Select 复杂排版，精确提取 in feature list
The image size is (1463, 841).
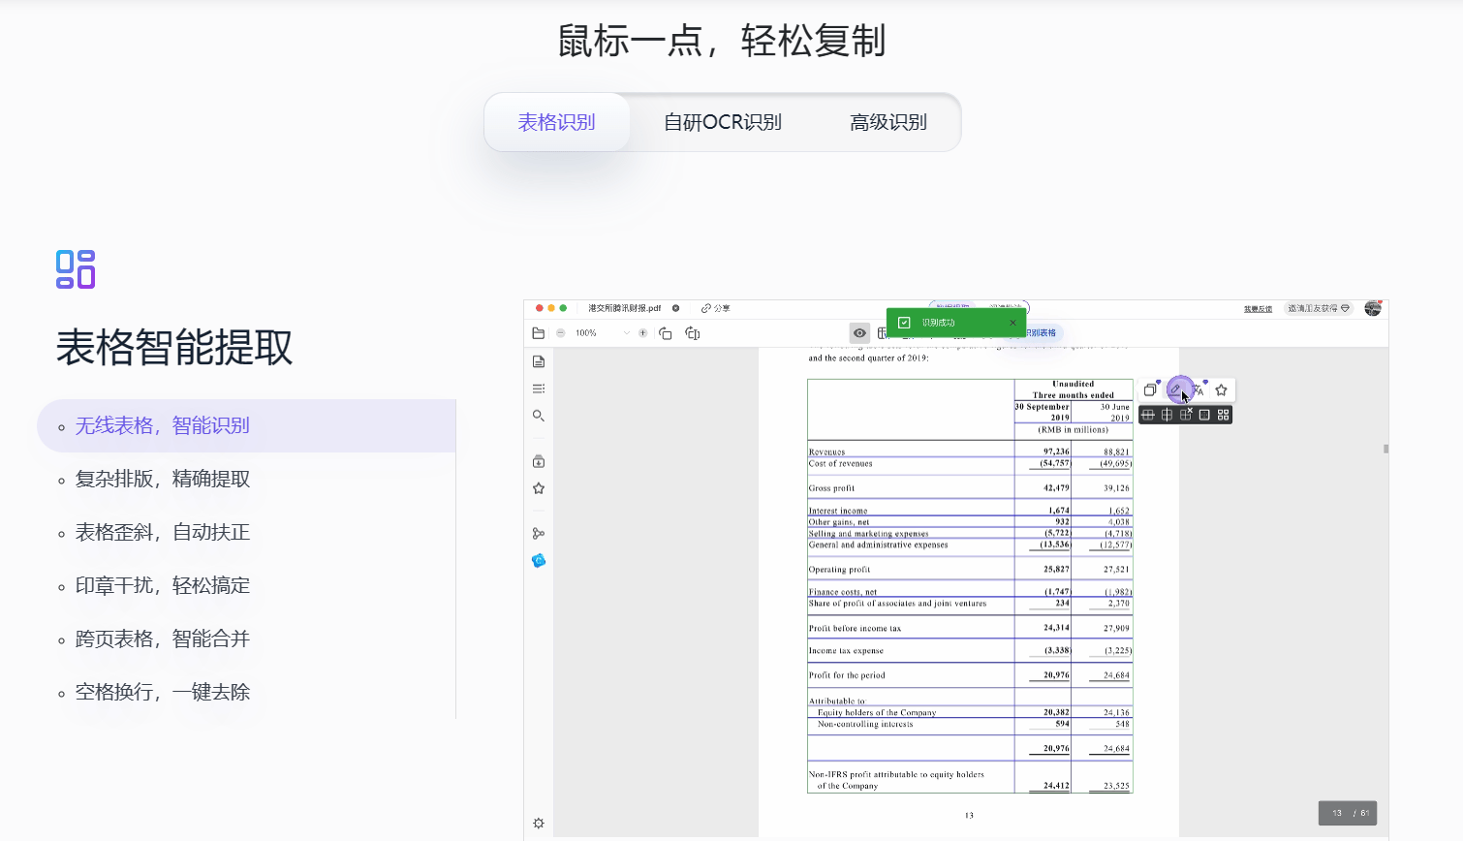point(163,480)
